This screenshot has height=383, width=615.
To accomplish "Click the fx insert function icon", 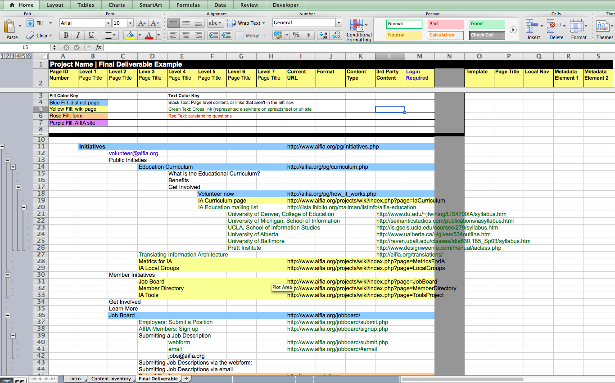I will [99, 47].
